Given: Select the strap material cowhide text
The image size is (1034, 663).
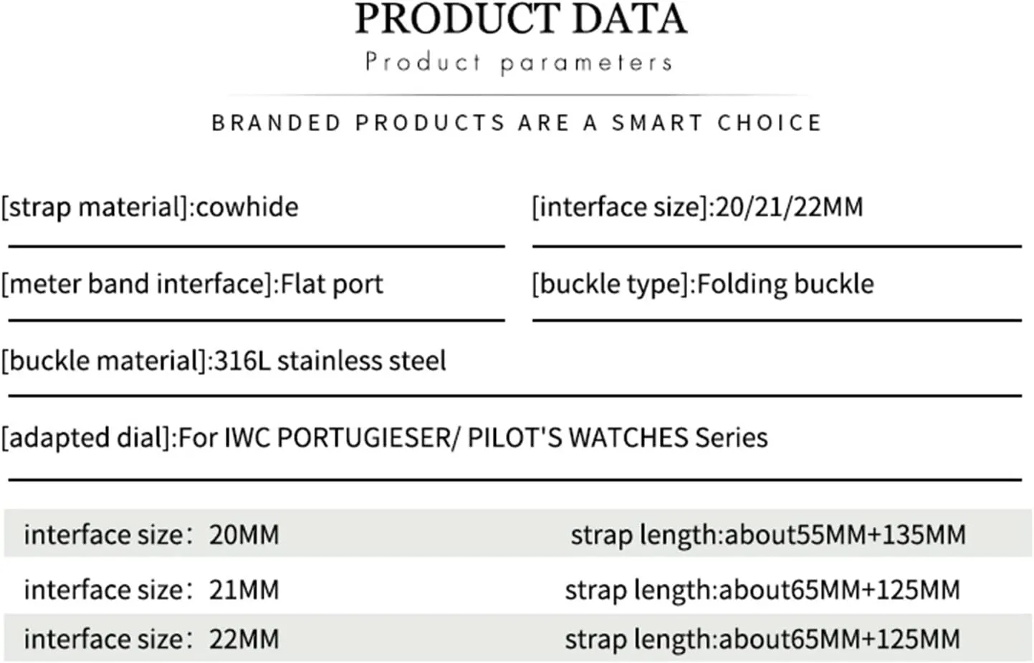Looking at the screenshot, I should (x=150, y=207).
